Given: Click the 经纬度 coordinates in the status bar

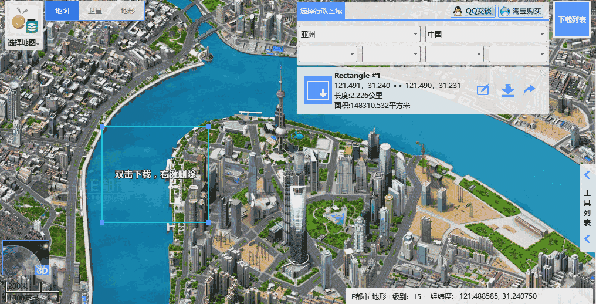Looking at the screenshot, I should [x=483, y=296].
